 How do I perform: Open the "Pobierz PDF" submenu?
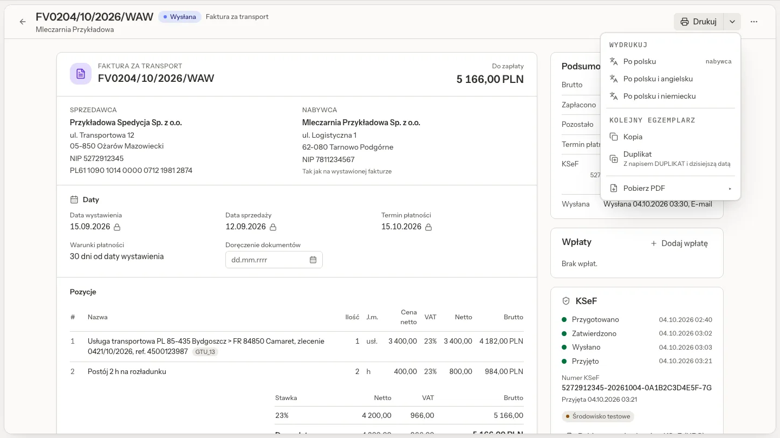671,188
